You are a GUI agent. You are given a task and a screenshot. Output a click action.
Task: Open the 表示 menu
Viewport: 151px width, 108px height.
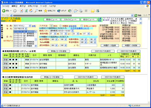[23, 6]
